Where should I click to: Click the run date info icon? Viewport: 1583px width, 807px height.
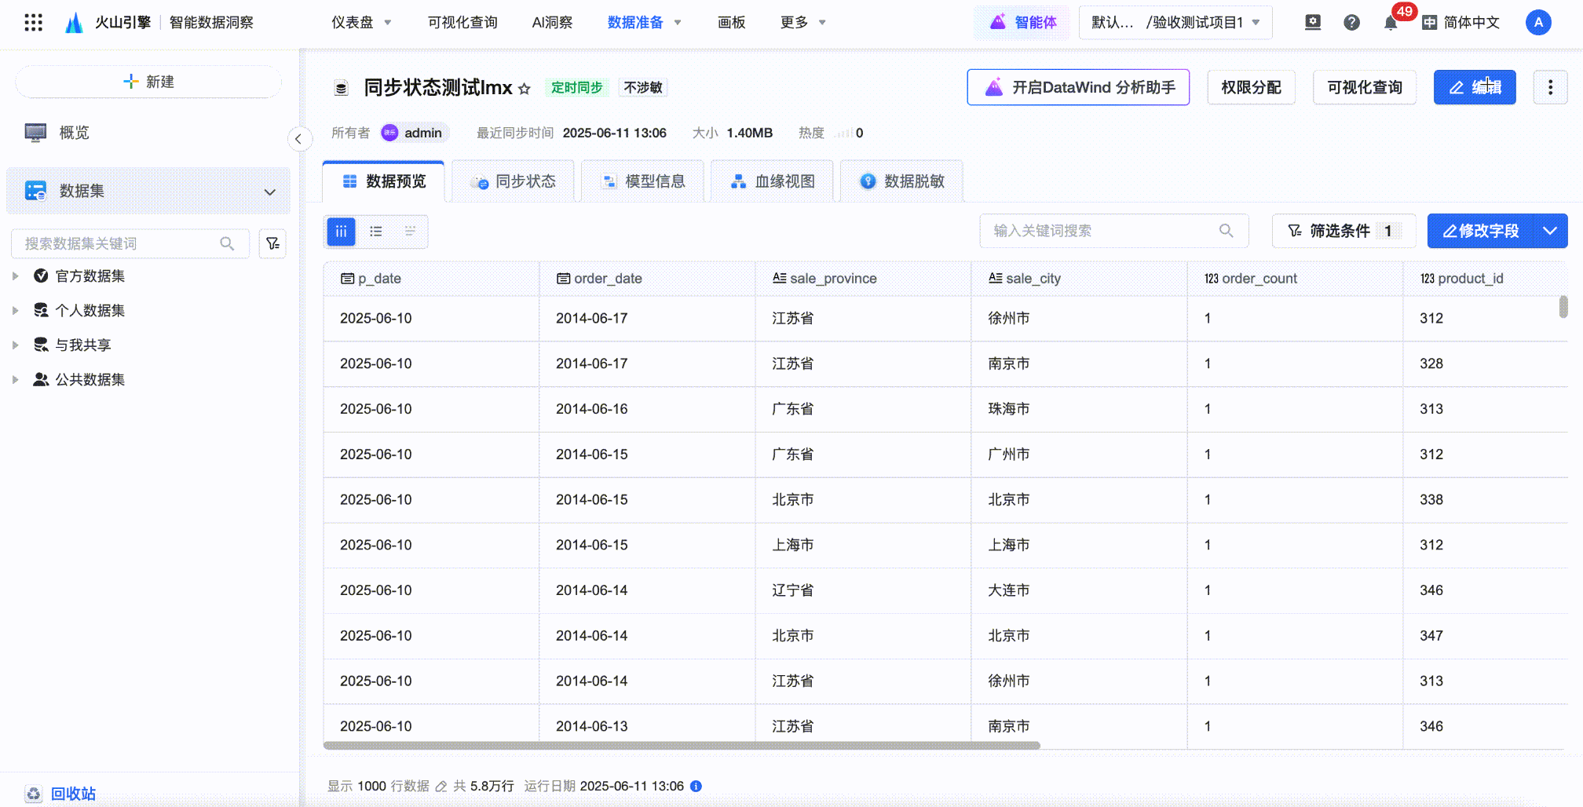pyautogui.click(x=696, y=786)
